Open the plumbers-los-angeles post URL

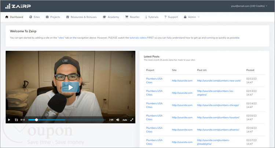(x=215, y=93)
